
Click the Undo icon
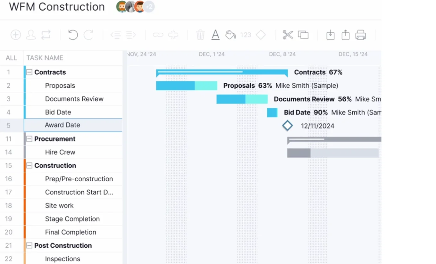(72, 35)
